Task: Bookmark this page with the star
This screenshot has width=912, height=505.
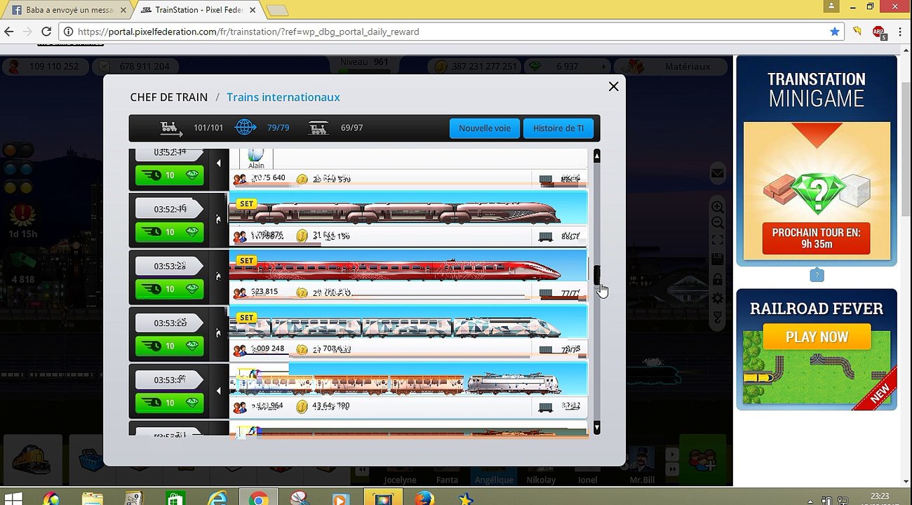Action: [x=834, y=32]
